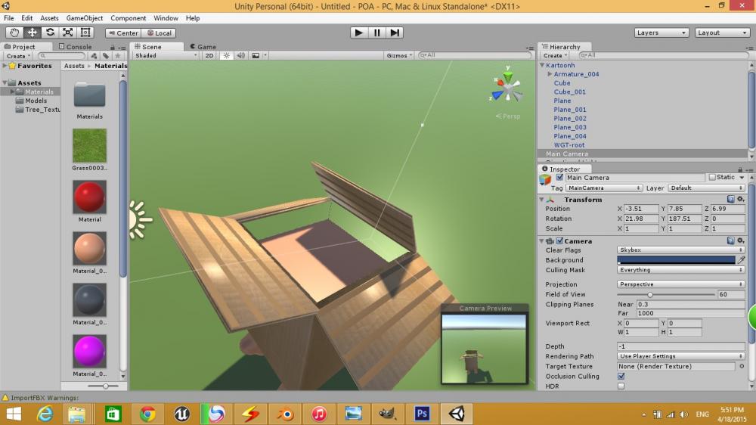Select Cube_001 in Hierarchy
Image resolution: width=756 pixels, height=425 pixels.
(x=569, y=92)
